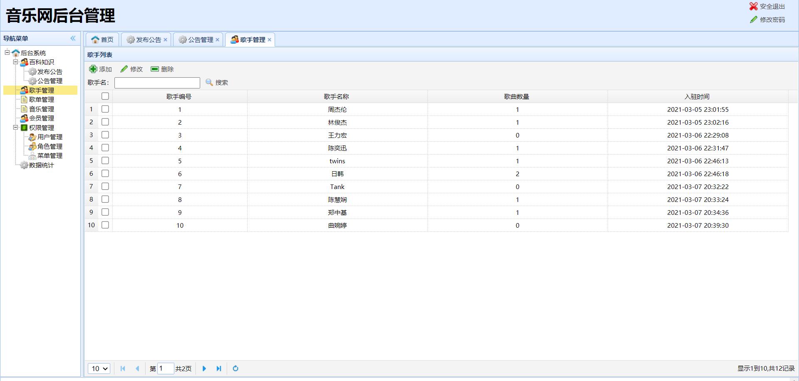The width and height of the screenshot is (799, 381).
Task: Click the 添加 button label
Action: tap(105, 69)
